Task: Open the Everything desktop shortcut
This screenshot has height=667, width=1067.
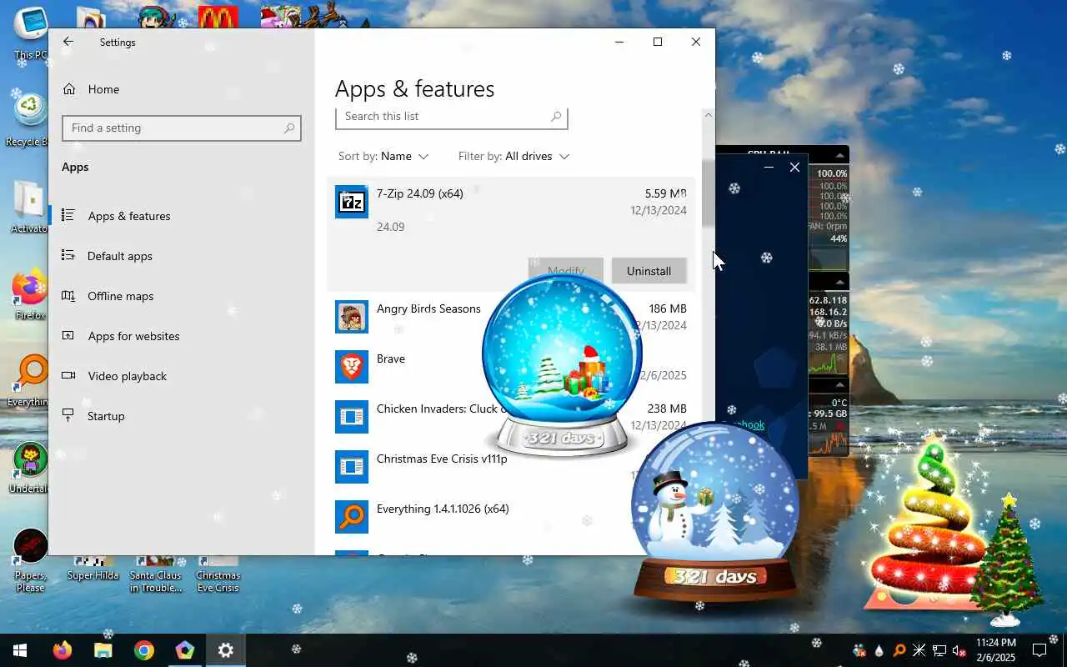Action: 30,381
